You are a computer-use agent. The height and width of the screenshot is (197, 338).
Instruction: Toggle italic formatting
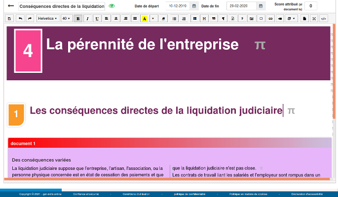tap(87, 18)
